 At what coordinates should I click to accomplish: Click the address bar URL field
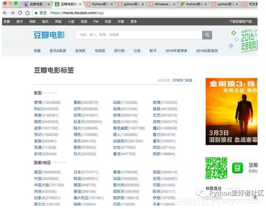(x=144, y=13)
